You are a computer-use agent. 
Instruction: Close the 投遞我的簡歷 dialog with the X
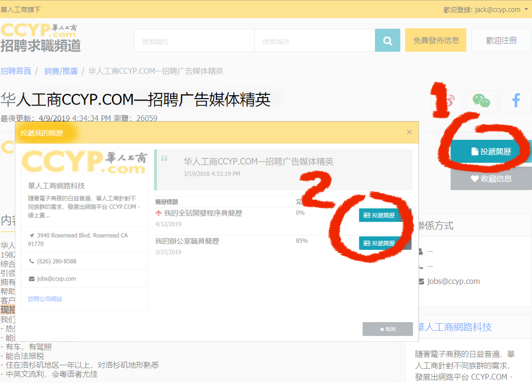pyautogui.click(x=409, y=132)
